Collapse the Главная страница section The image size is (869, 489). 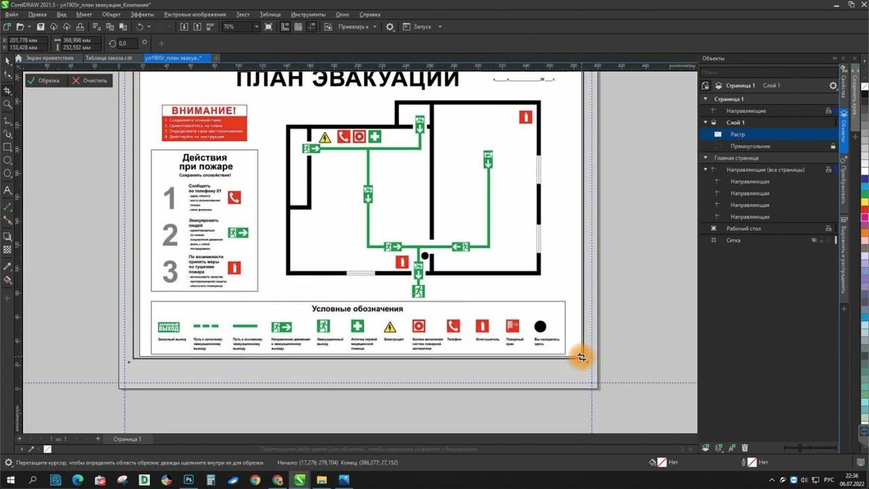click(x=705, y=158)
